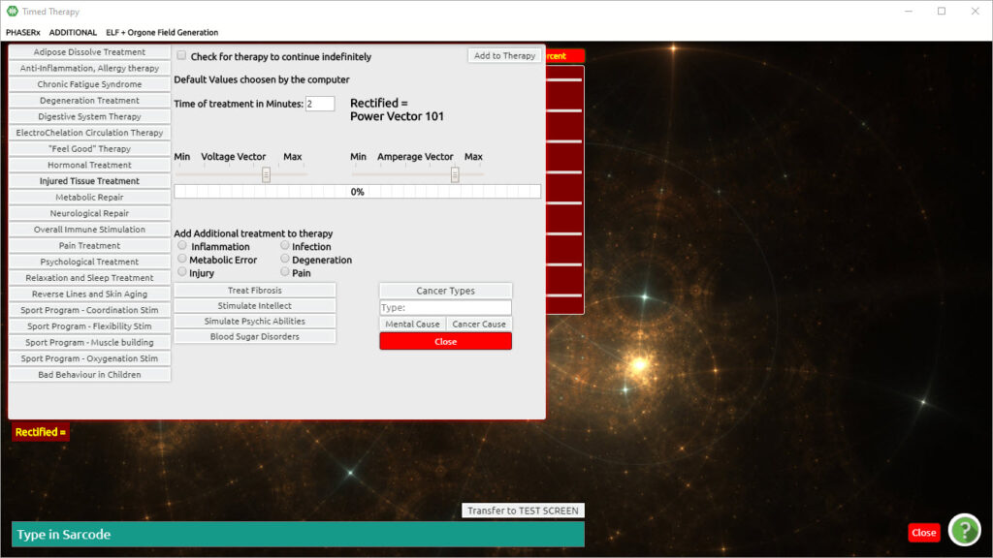Click the Time of treatment minutes field
The height and width of the screenshot is (558, 993).
320,104
